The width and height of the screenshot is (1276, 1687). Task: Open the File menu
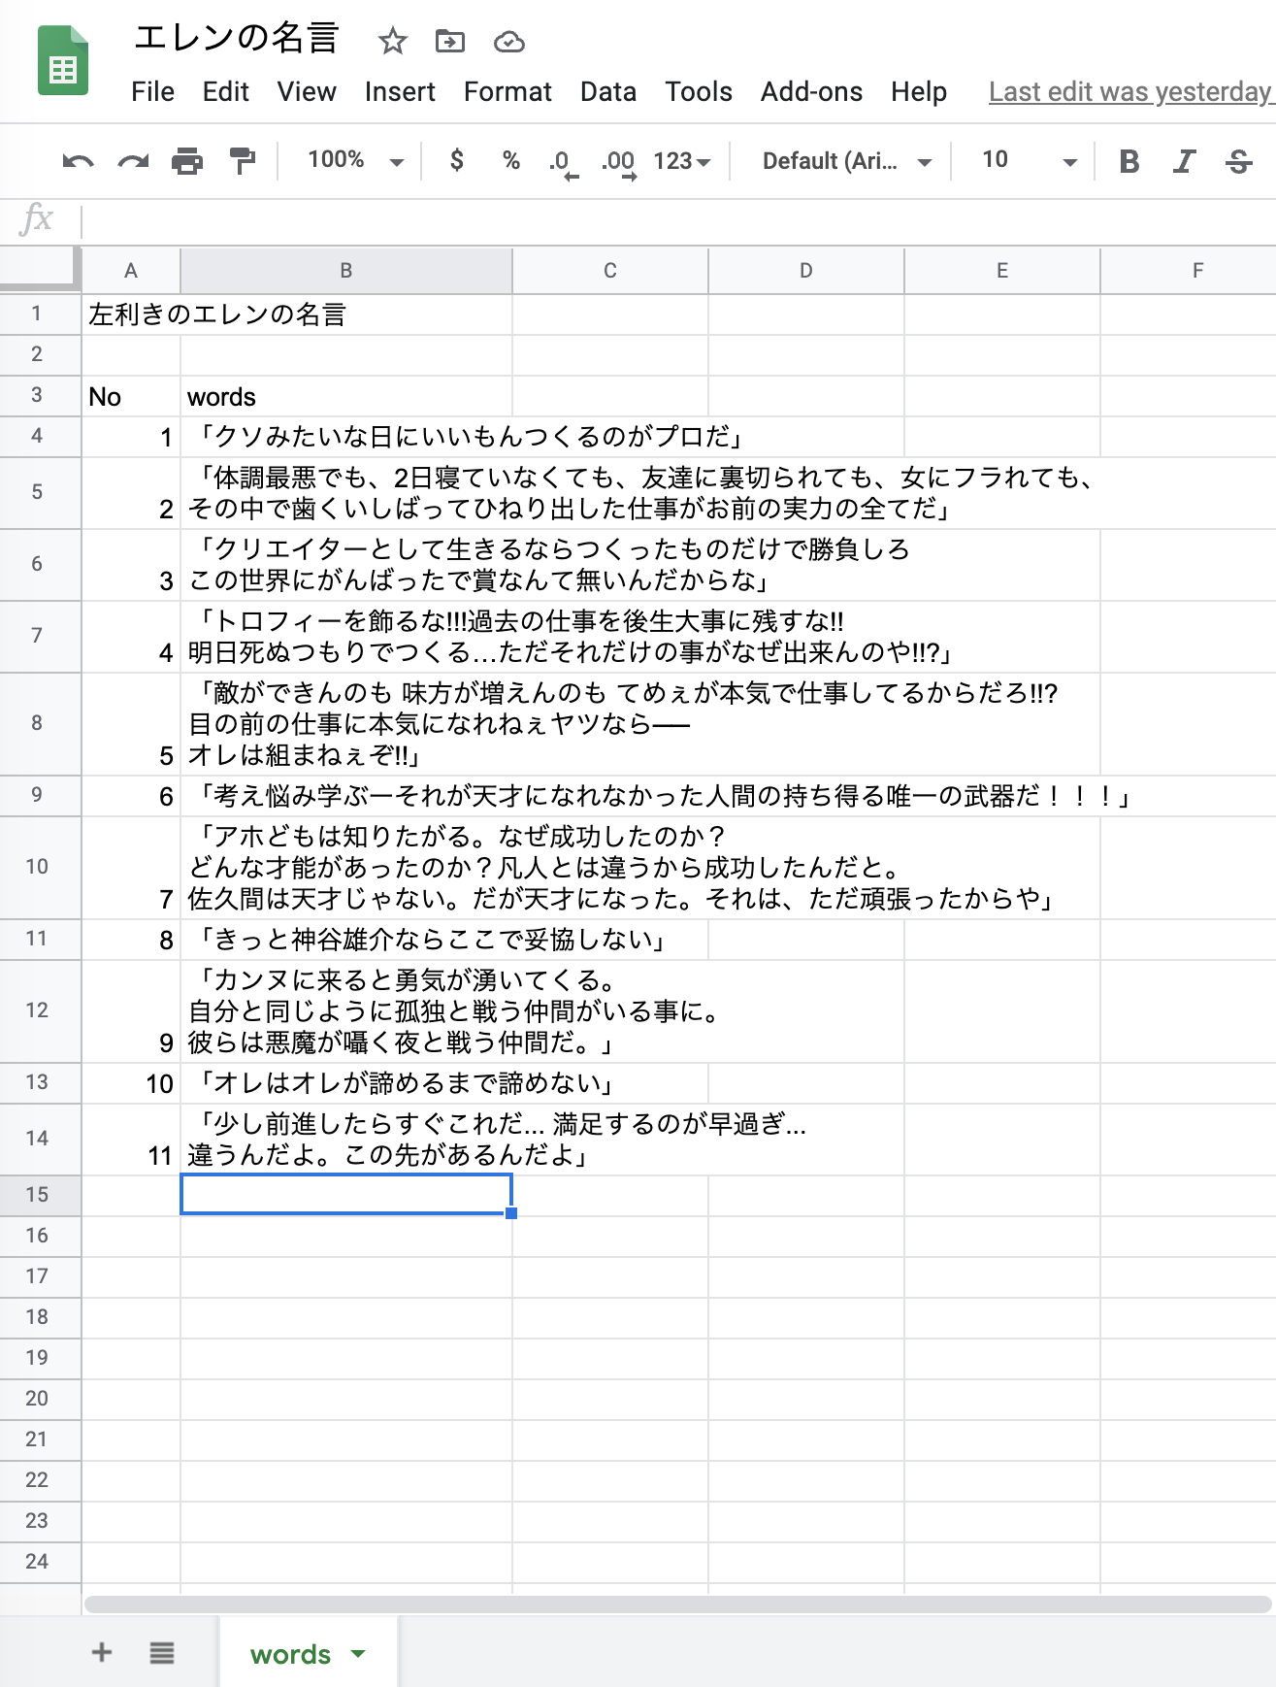(153, 92)
